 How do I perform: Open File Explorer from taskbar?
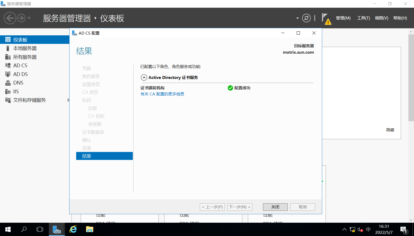point(89,229)
